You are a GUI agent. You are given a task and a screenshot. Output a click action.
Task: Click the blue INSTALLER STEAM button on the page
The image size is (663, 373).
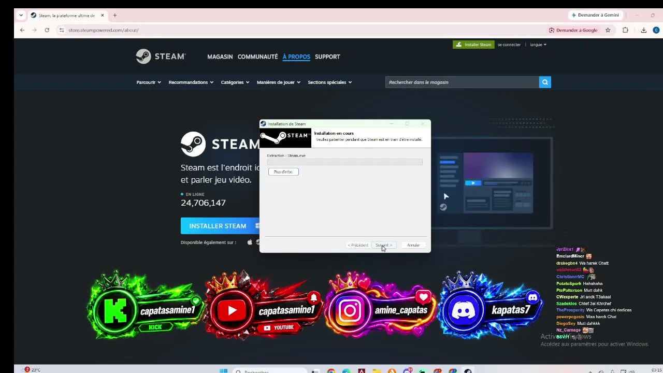221,226
